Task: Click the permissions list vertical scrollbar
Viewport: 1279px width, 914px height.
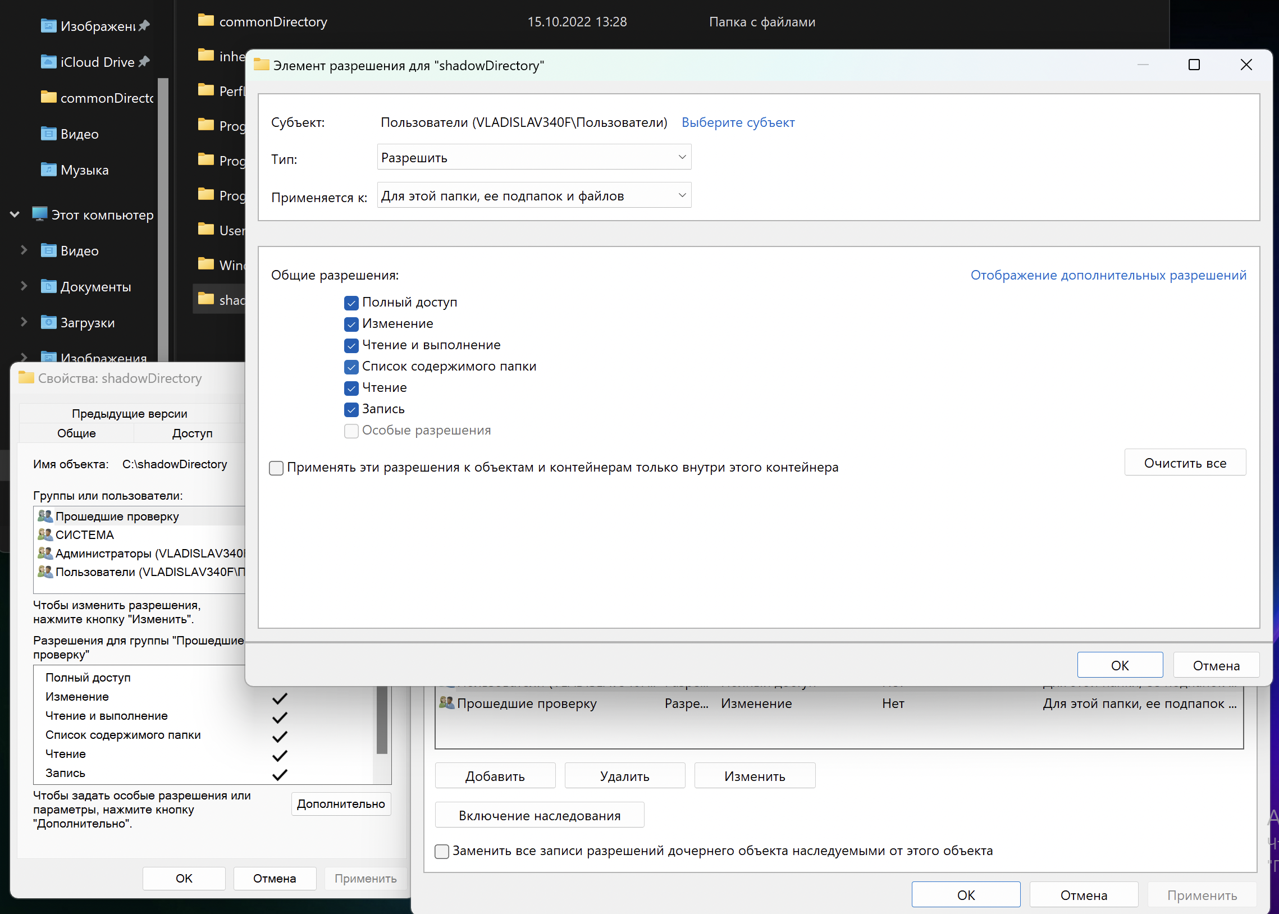Action: [x=381, y=726]
